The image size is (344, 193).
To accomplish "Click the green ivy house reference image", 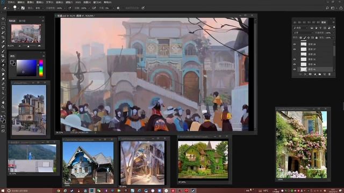I will 203,160.
